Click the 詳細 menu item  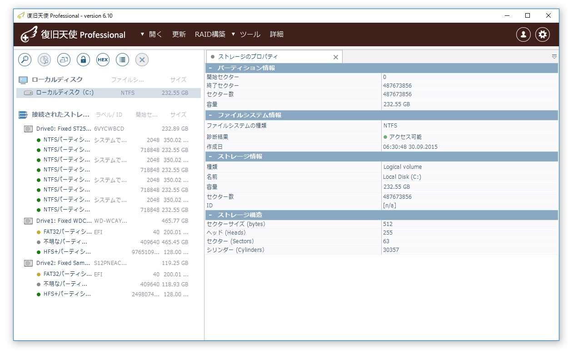click(277, 34)
